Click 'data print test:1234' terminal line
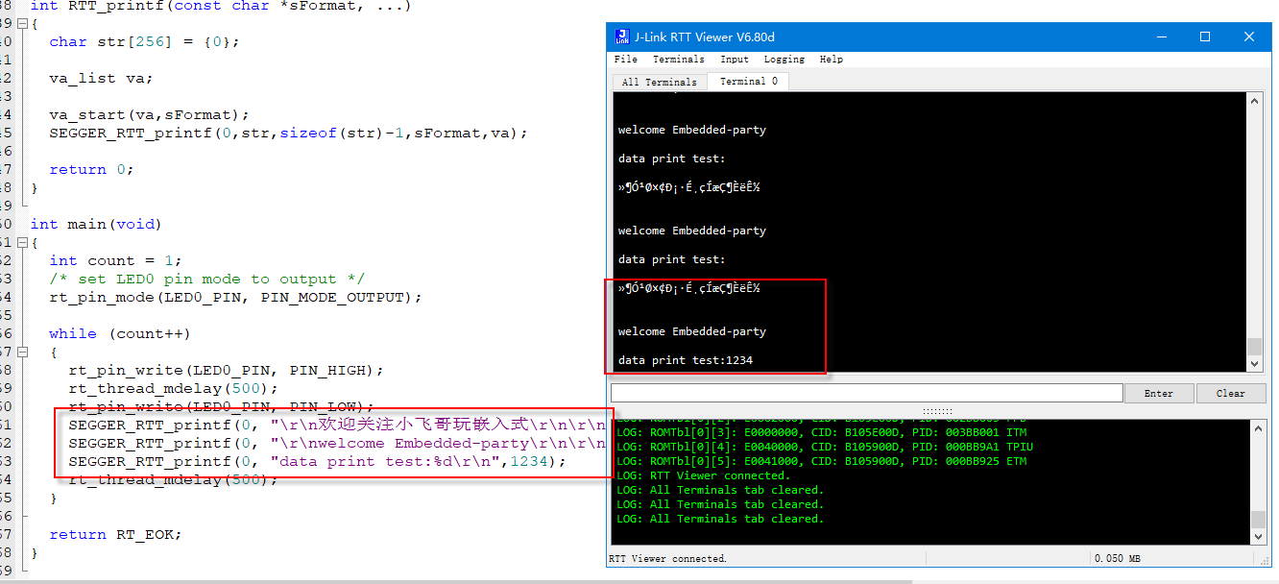Viewport: 1279px width, 584px height. (x=686, y=360)
